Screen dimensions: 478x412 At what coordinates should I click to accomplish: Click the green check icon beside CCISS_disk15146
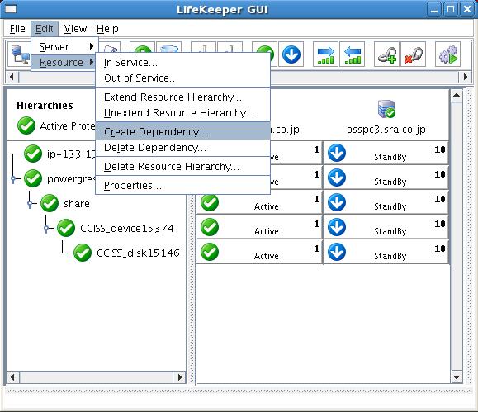[83, 253]
